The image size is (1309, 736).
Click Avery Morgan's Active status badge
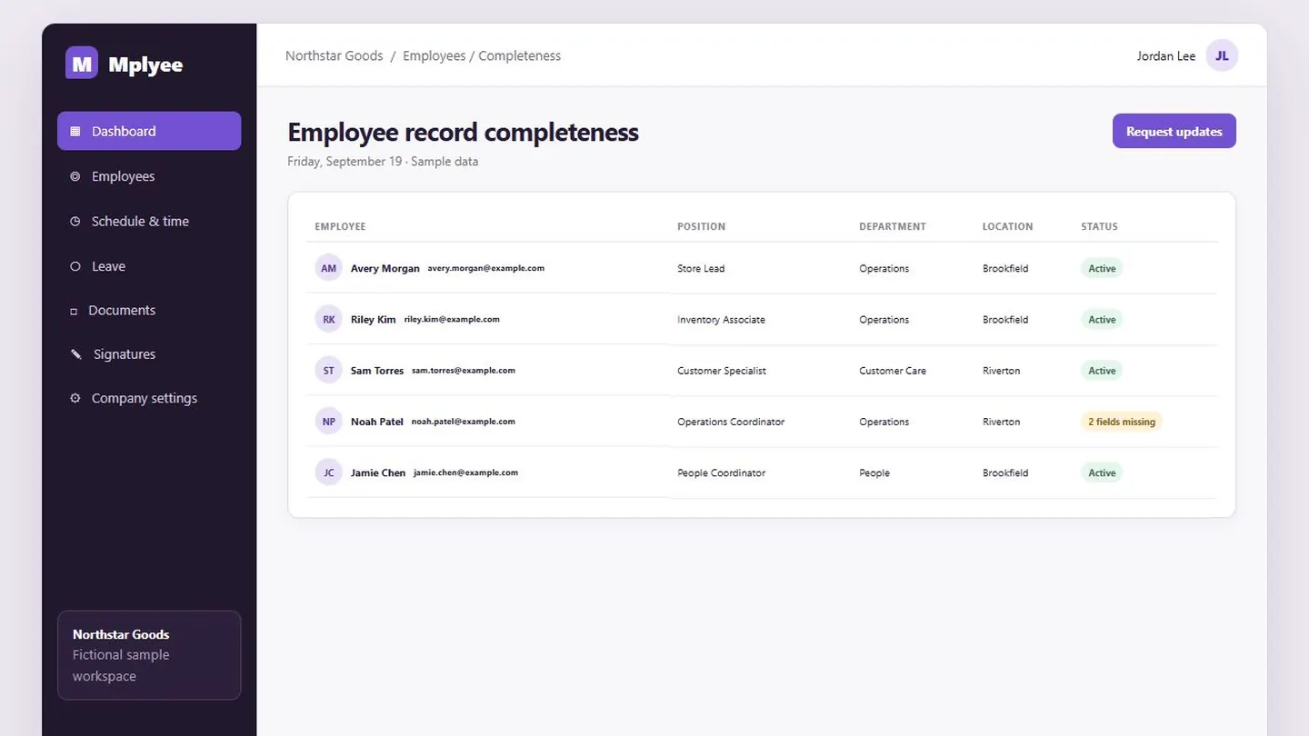[x=1102, y=268]
